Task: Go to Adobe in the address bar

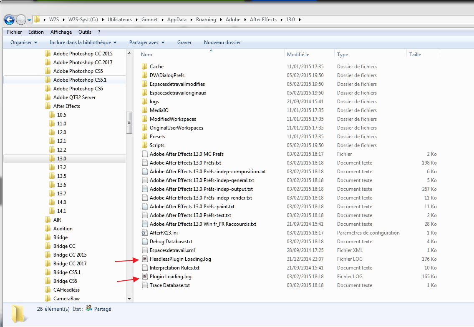Action: tap(233, 20)
